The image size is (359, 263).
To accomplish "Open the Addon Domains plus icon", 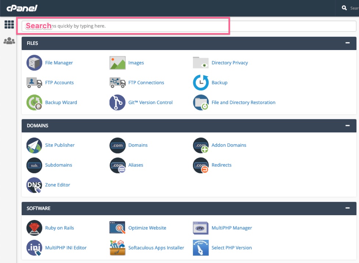I will tap(201, 145).
